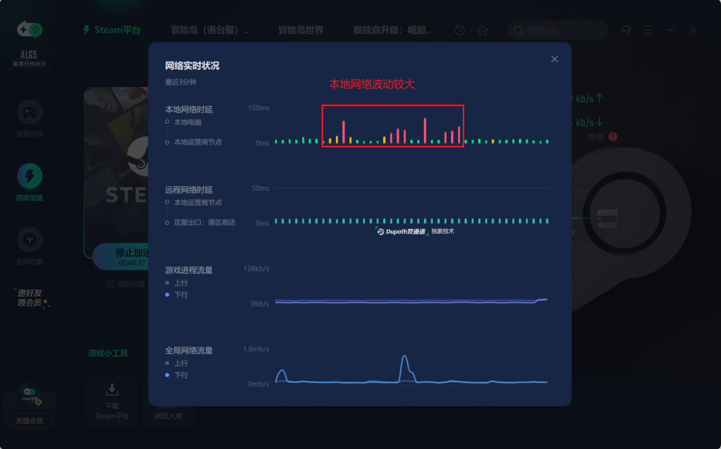Click the 网络实时状况 dialog title
721x449 pixels.
[x=192, y=66]
